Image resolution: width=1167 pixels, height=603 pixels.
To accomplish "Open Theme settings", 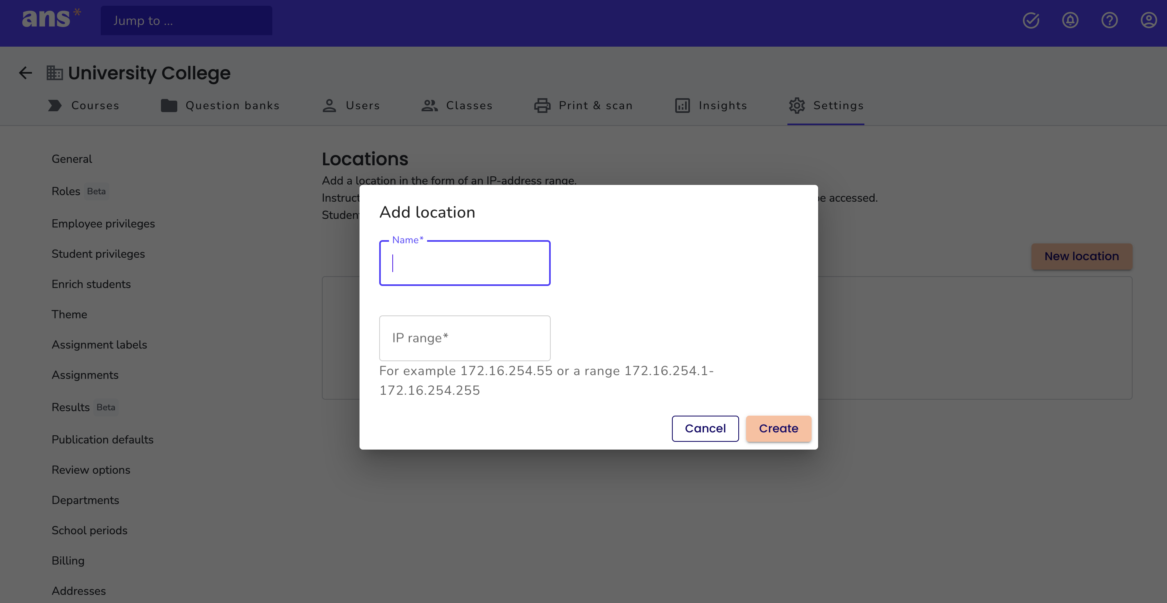I will click(69, 315).
